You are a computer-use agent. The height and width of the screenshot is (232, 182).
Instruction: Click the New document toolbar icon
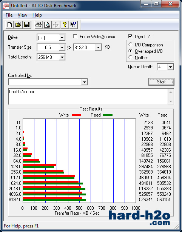(9, 25)
